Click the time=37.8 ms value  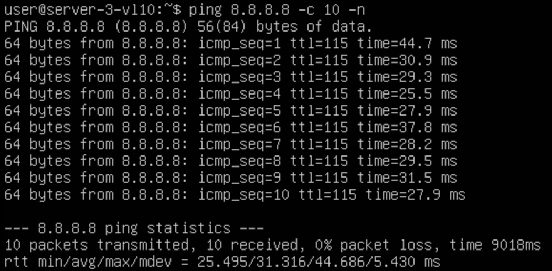pos(407,127)
